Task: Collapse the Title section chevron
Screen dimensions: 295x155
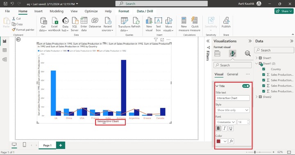Action: click(217, 86)
